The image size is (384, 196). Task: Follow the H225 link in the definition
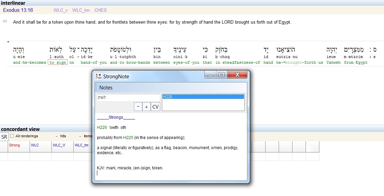tap(128, 137)
